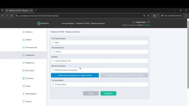Open browser extensions icon
Screen dimensions: 189x106
pyautogui.click(x=154, y=16)
